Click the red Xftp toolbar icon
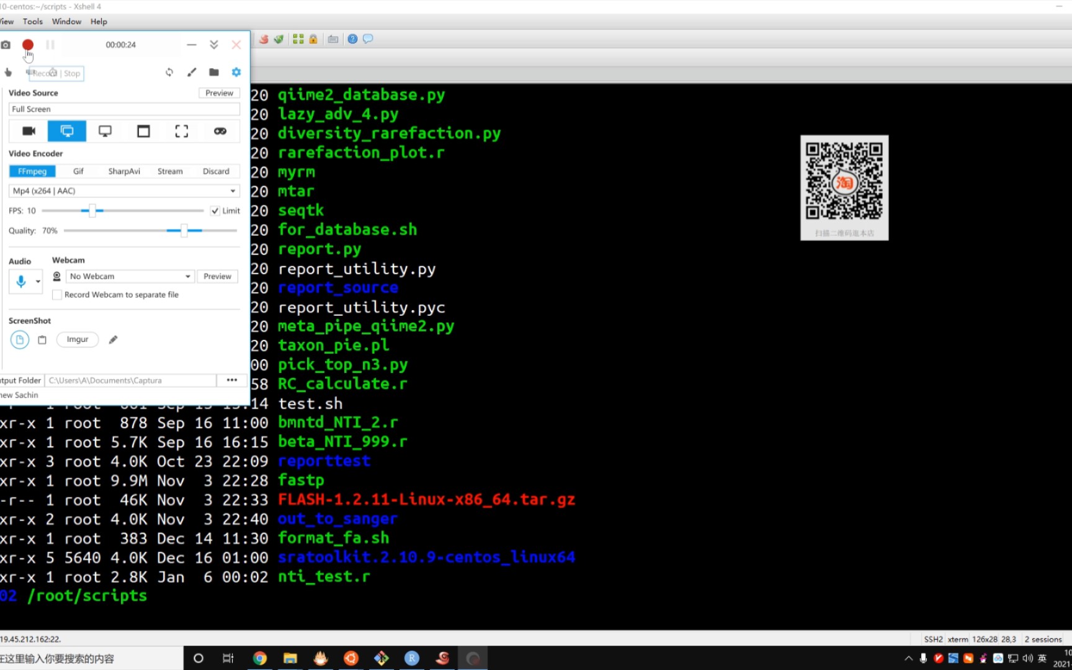Viewport: 1072px width, 670px height. (x=264, y=39)
